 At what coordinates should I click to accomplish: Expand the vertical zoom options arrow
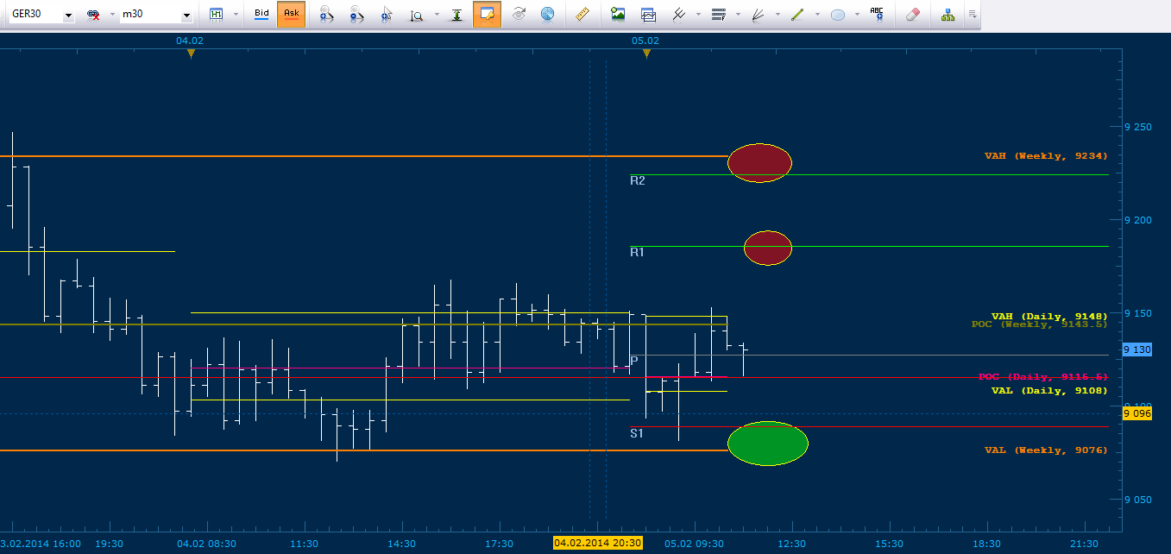(x=437, y=15)
